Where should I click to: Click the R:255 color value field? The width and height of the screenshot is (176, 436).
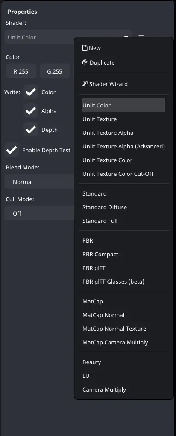(x=21, y=71)
